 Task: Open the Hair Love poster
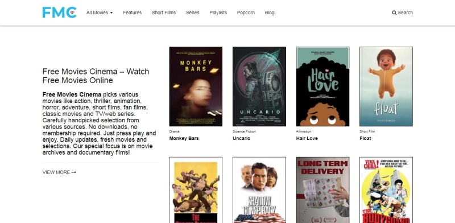click(322, 86)
